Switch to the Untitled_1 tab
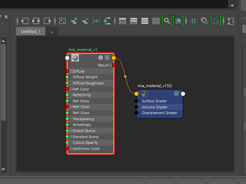Screen dimensions: 246x184 pyautogui.click(x=31, y=31)
